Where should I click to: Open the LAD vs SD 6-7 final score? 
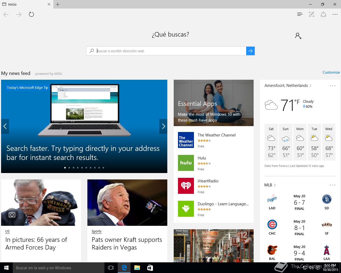click(299, 202)
